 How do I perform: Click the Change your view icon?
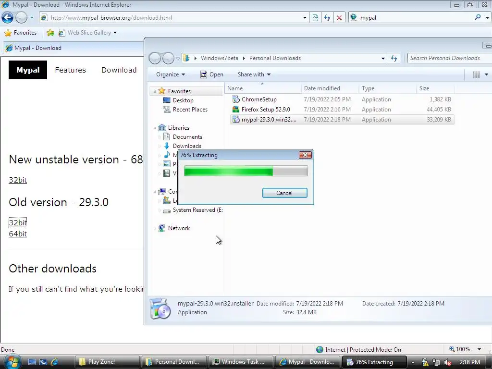[x=476, y=74]
